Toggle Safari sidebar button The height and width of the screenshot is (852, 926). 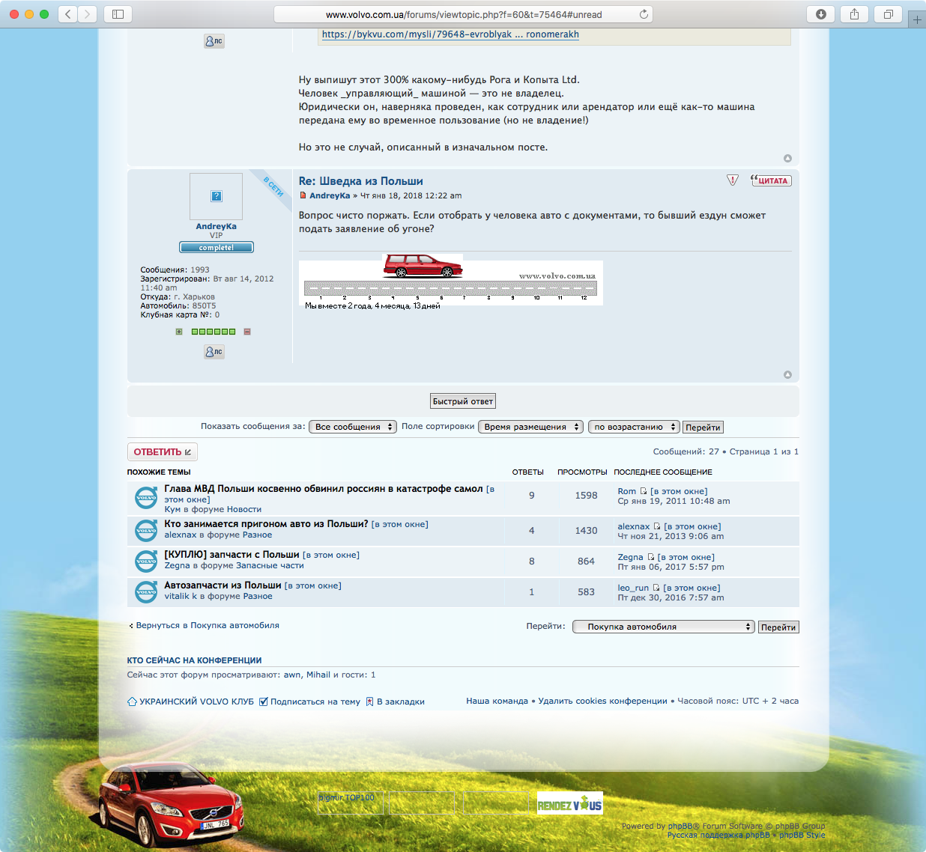[x=118, y=14]
